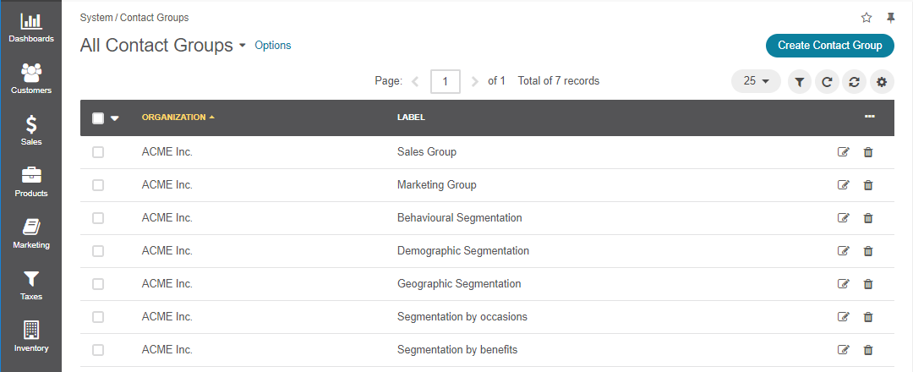The image size is (913, 372).
Task: Pin this page with pushpin icon
Action: click(890, 18)
